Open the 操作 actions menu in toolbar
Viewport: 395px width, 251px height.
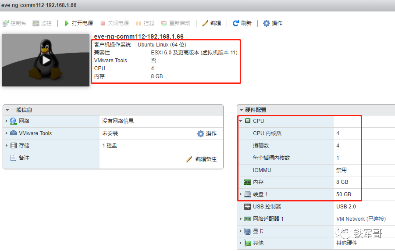click(x=273, y=23)
